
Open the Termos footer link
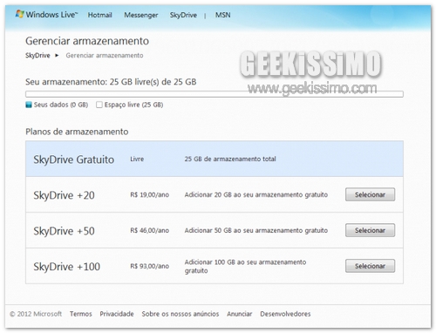click(x=81, y=314)
